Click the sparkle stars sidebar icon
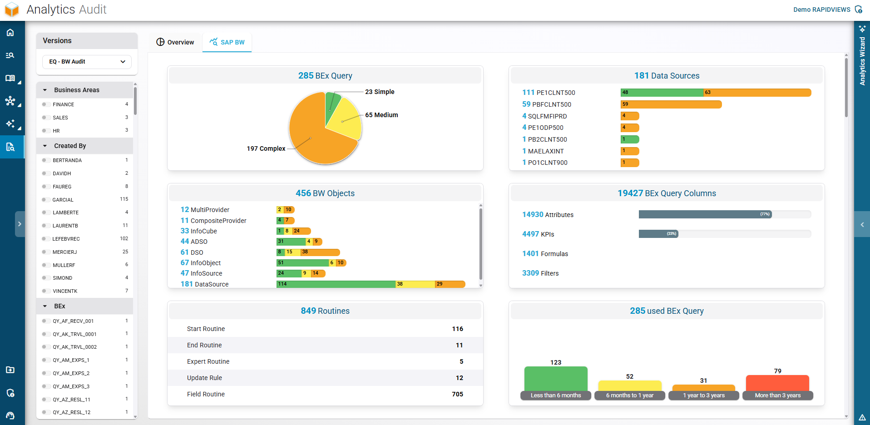 coord(10,124)
